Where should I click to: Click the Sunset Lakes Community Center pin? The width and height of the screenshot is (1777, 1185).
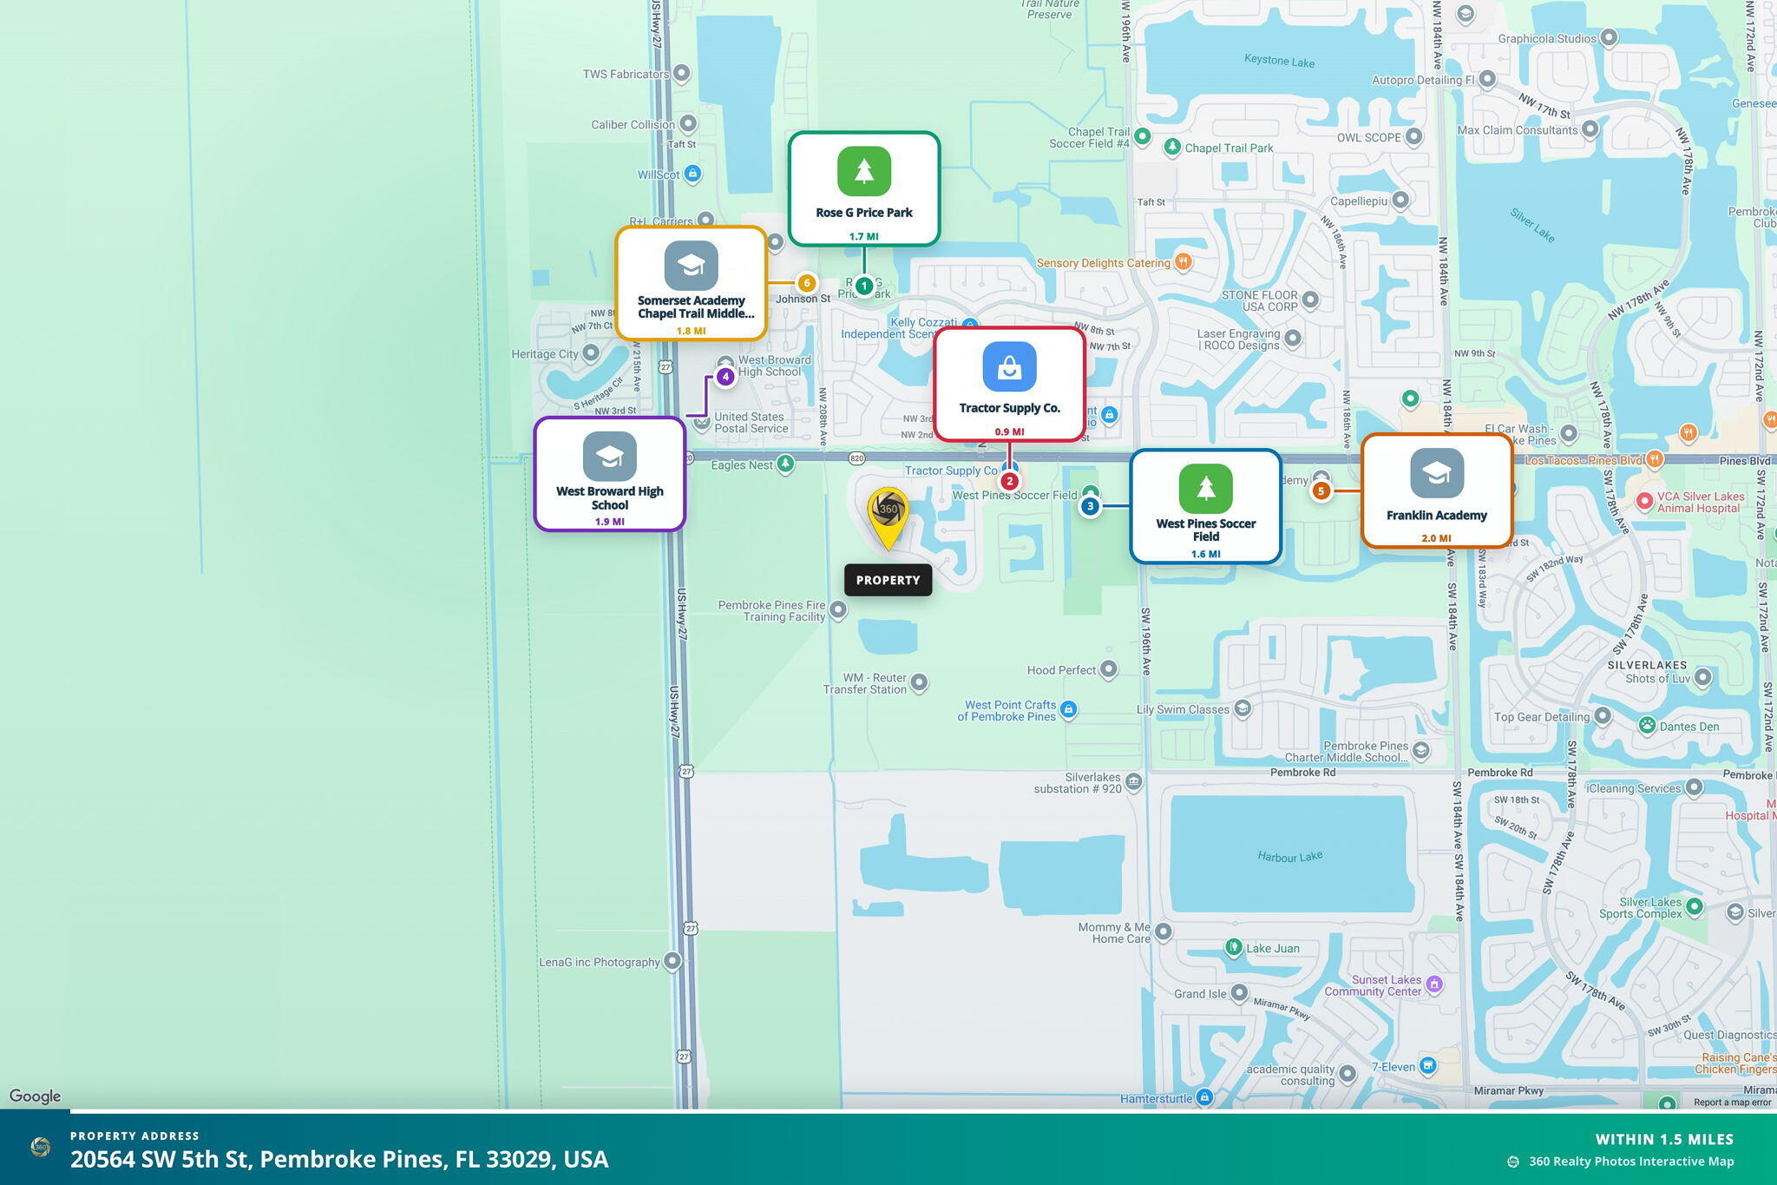pos(1434,984)
